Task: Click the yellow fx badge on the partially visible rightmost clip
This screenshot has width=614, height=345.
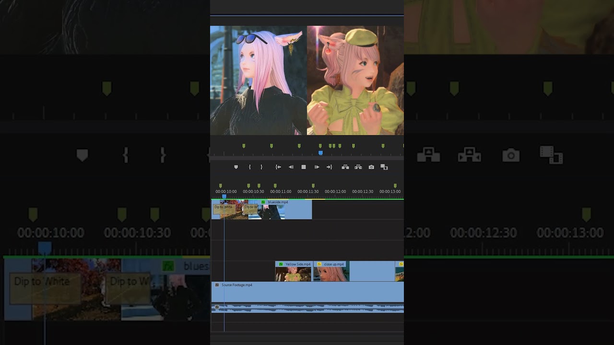Action: coord(401,264)
